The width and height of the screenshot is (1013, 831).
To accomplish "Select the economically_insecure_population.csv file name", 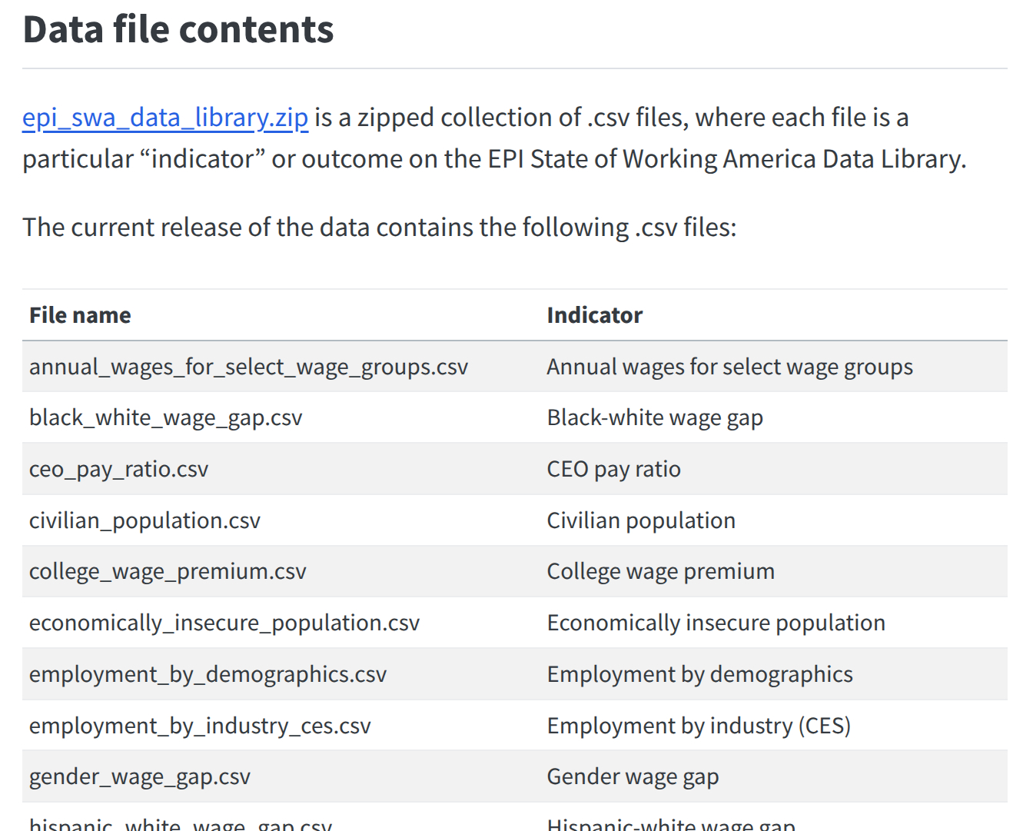I will [224, 623].
